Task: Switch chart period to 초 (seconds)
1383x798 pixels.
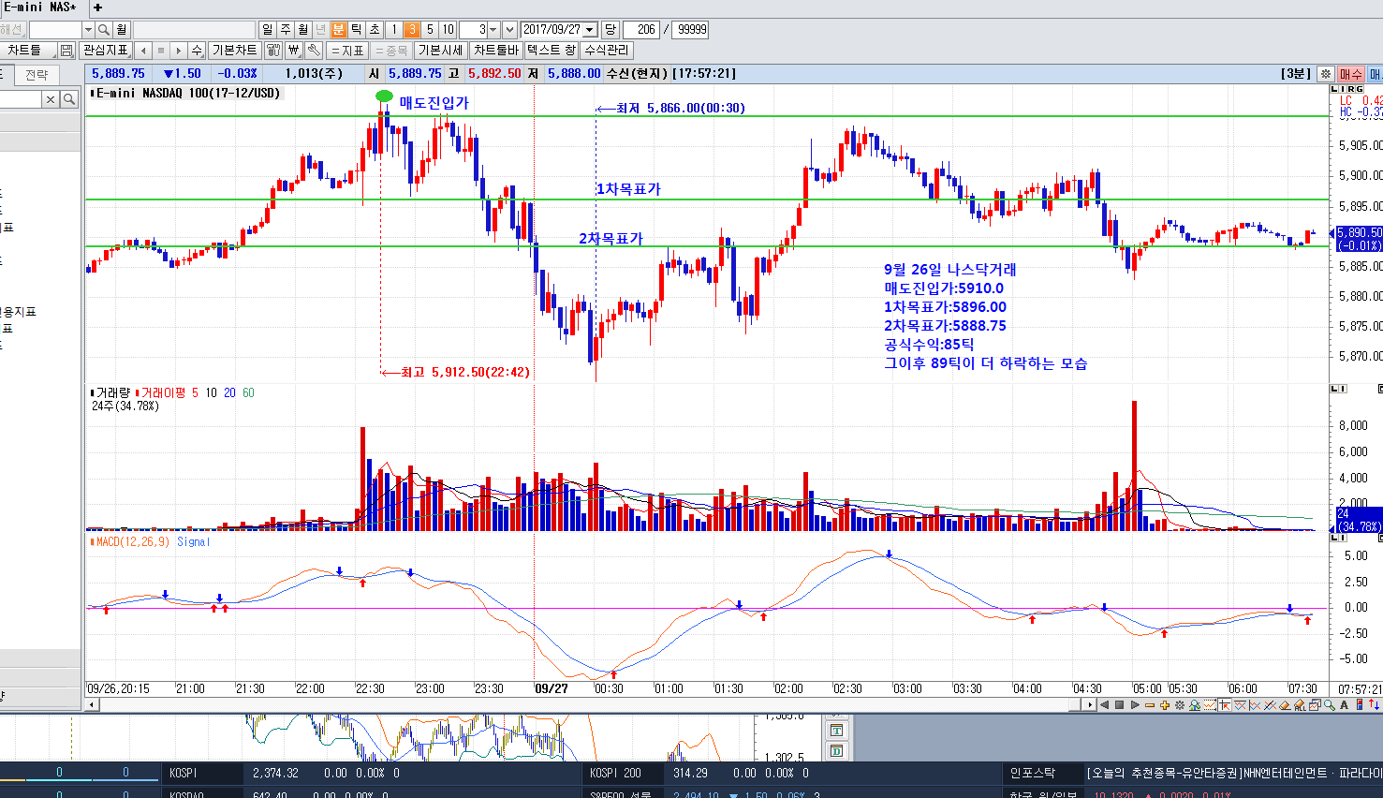Action: (375, 30)
